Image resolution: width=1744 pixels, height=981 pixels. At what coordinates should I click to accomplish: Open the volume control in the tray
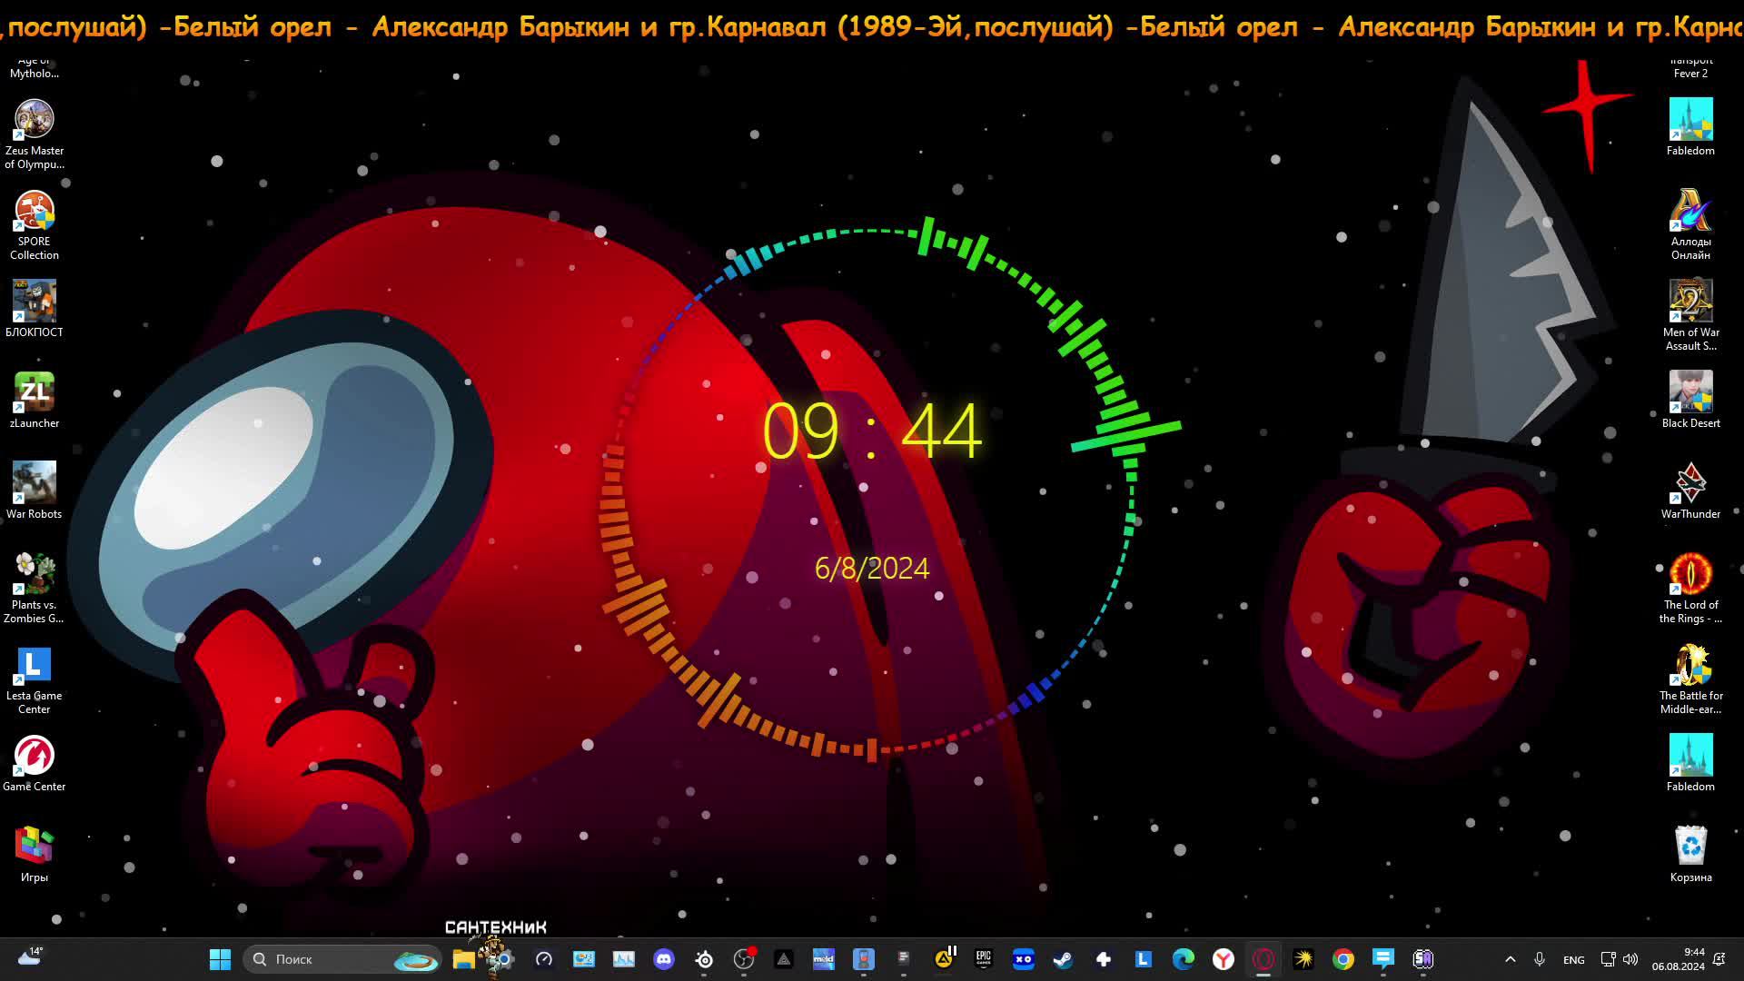pyautogui.click(x=1630, y=959)
